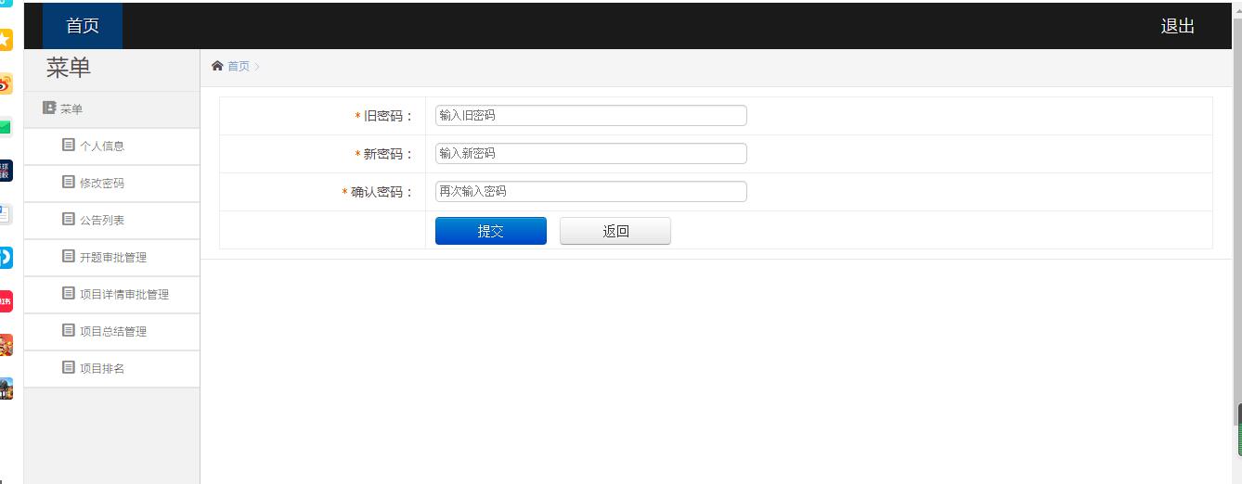
Task: Focus the 输入新密码 input field
Action: click(x=590, y=154)
